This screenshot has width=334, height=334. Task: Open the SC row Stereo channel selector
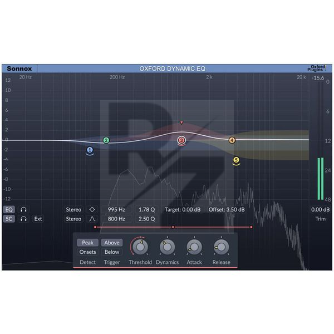coord(73,219)
